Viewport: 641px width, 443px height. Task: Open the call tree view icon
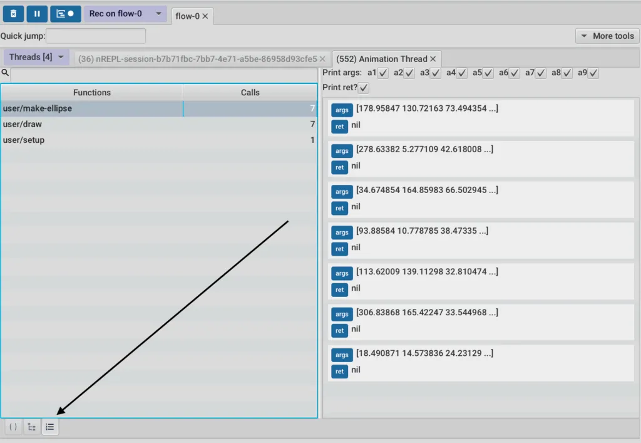[x=31, y=427]
